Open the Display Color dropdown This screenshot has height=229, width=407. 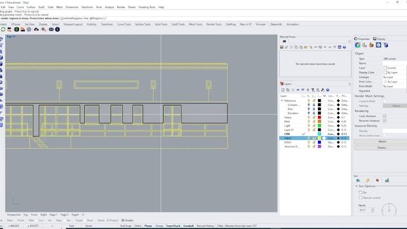point(394,73)
